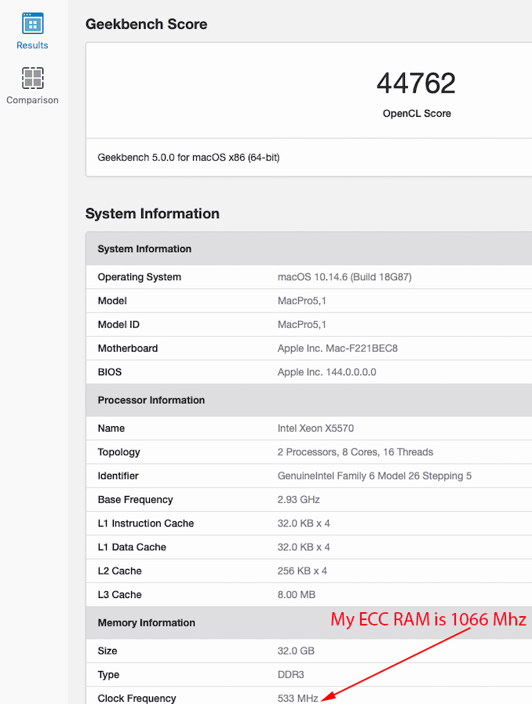Click the System Information table header
The image size is (532, 704).
tap(144, 249)
